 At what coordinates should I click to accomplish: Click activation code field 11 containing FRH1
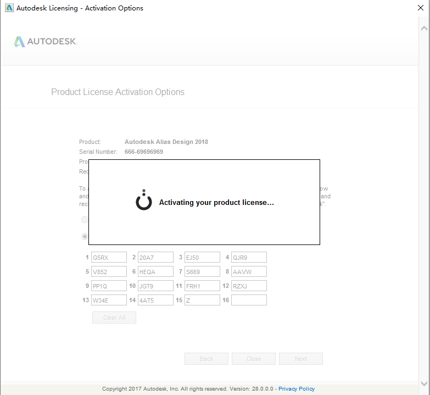coord(202,286)
